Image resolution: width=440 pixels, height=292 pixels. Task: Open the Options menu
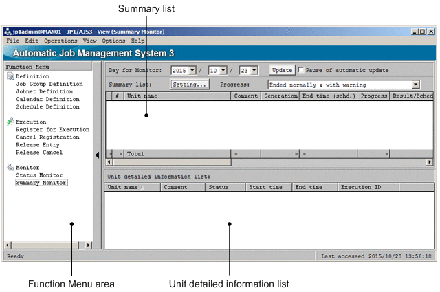(x=113, y=41)
